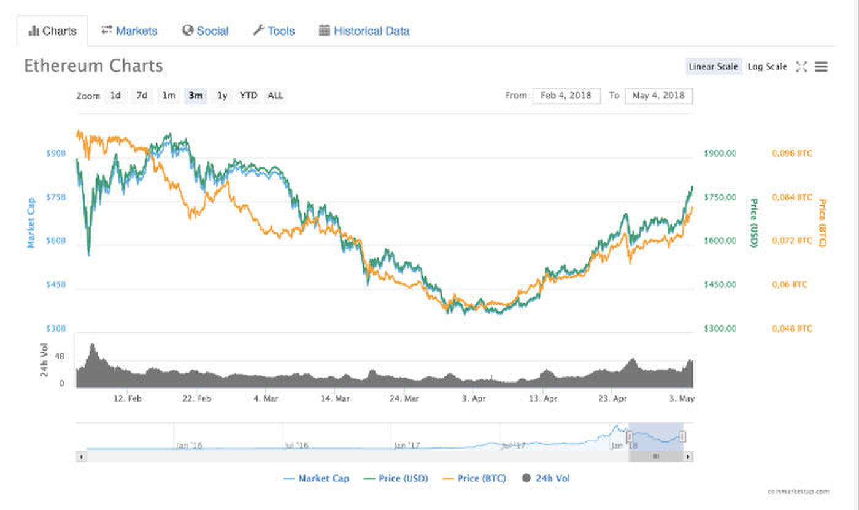Screen dimensions: 859x510
Task: Set zoom to 3m
Action: pos(196,96)
